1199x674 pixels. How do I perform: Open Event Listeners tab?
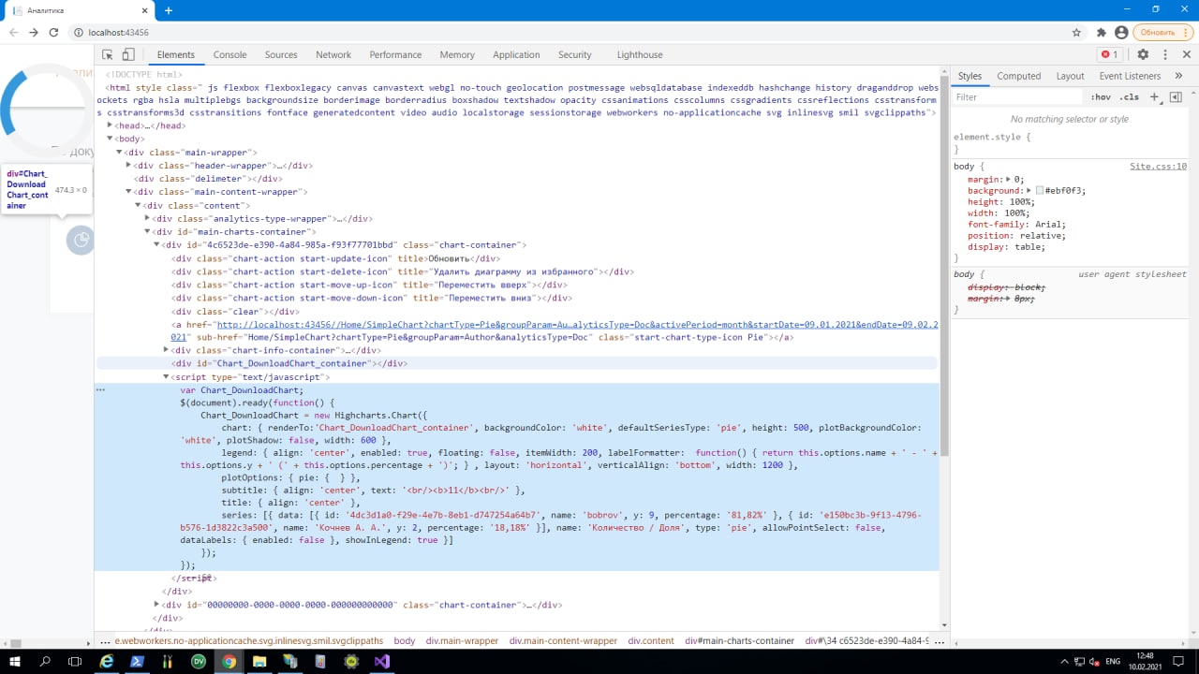(1130, 76)
